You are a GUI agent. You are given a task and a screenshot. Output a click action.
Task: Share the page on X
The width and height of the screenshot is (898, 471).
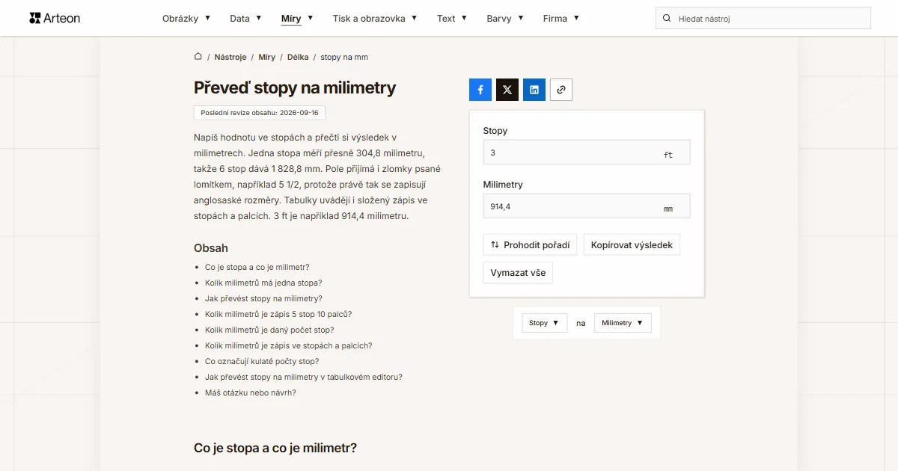(x=507, y=90)
